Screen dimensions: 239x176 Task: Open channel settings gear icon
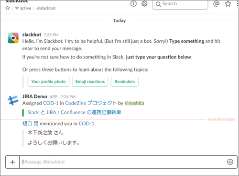144,3
